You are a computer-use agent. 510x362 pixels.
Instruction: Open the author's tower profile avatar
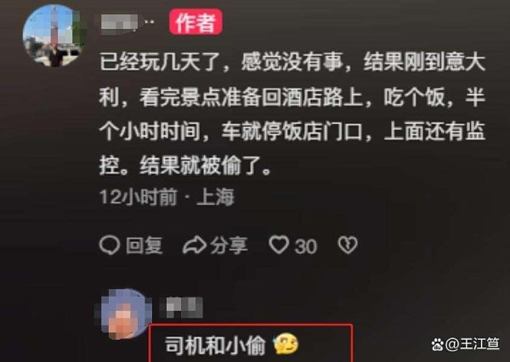(x=54, y=36)
